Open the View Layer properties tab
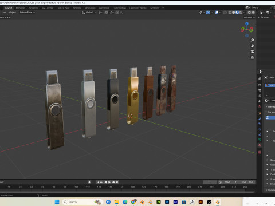 [x=260, y=96]
